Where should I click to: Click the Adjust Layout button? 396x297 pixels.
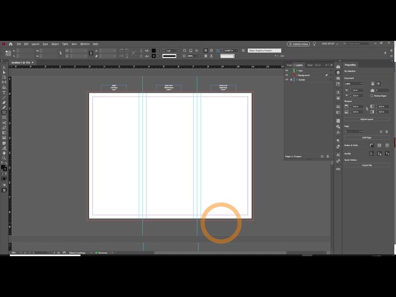367,119
